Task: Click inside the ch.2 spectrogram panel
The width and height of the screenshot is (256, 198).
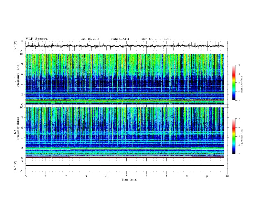Action: coord(125,133)
